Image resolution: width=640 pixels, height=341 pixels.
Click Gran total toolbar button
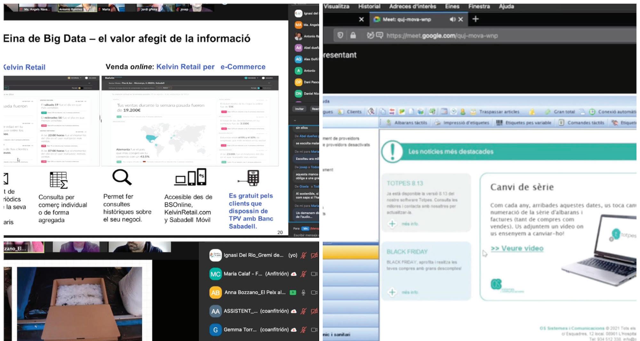tap(560, 112)
